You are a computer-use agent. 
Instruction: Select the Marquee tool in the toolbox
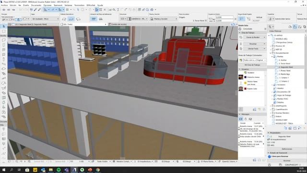click(3, 31)
